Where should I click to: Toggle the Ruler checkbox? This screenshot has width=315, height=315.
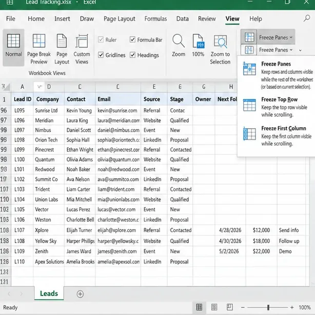point(101,40)
